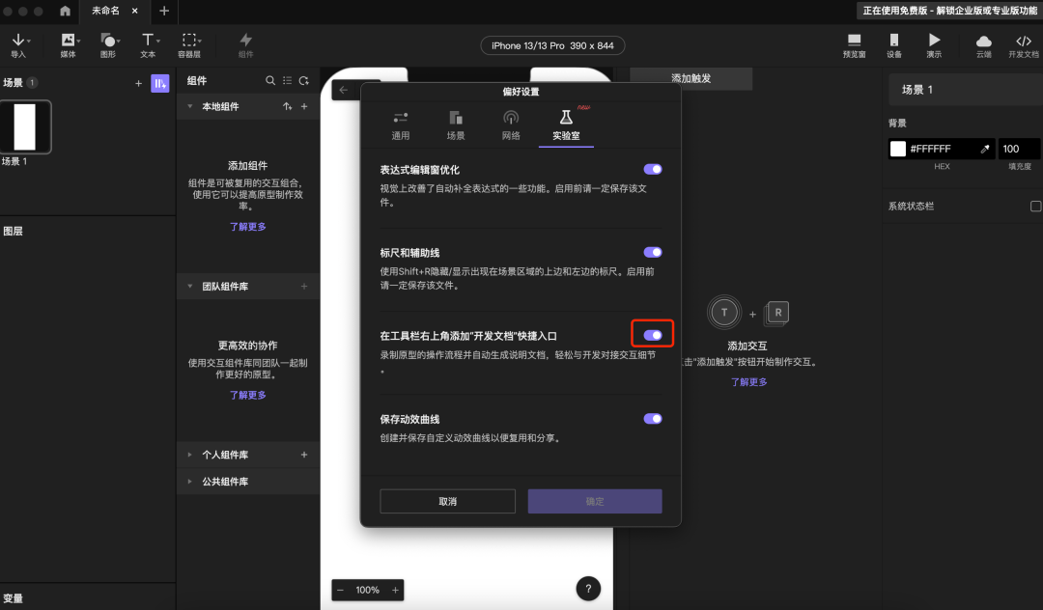This screenshot has height=610, width=1043.
Task: Switch to the 网络 preferences tab
Action: pyautogui.click(x=511, y=126)
